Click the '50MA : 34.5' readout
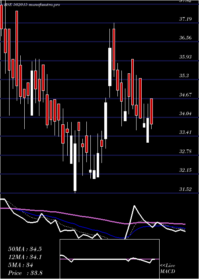The image size is (199, 279). coord(25,249)
